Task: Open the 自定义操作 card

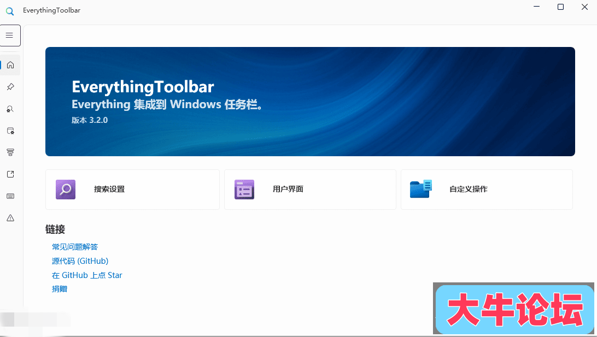Action: pos(487,190)
